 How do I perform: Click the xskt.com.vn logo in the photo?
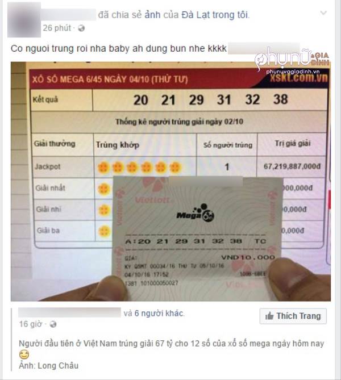[x=299, y=78]
